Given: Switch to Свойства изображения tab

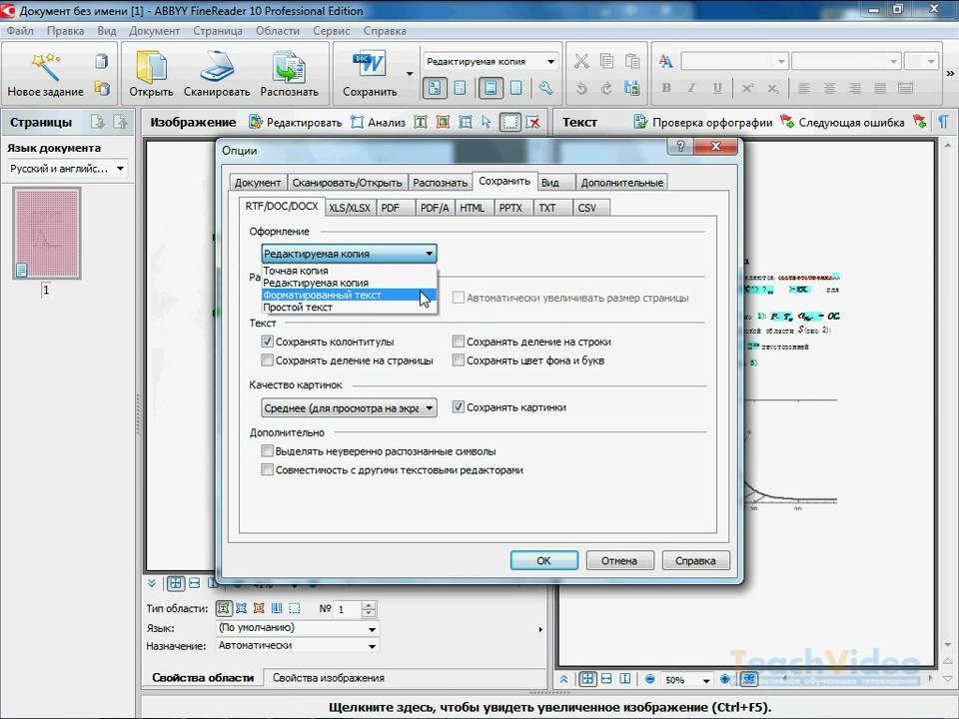Looking at the screenshot, I should coord(329,677).
